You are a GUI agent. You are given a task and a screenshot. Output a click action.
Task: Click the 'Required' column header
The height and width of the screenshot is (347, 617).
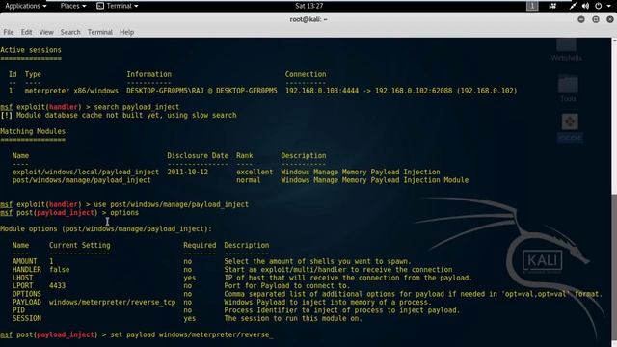pyautogui.click(x=200, y=245)
